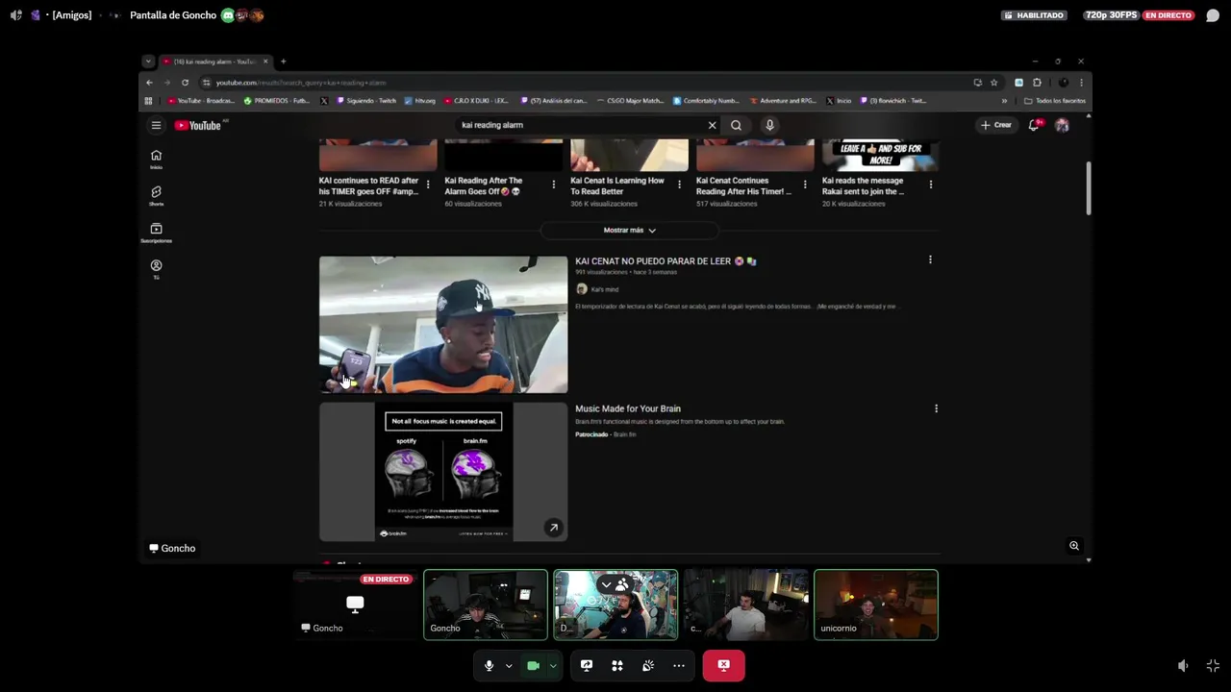
Task: Open microphone input options arrow
Action: (x=509, y=665)
